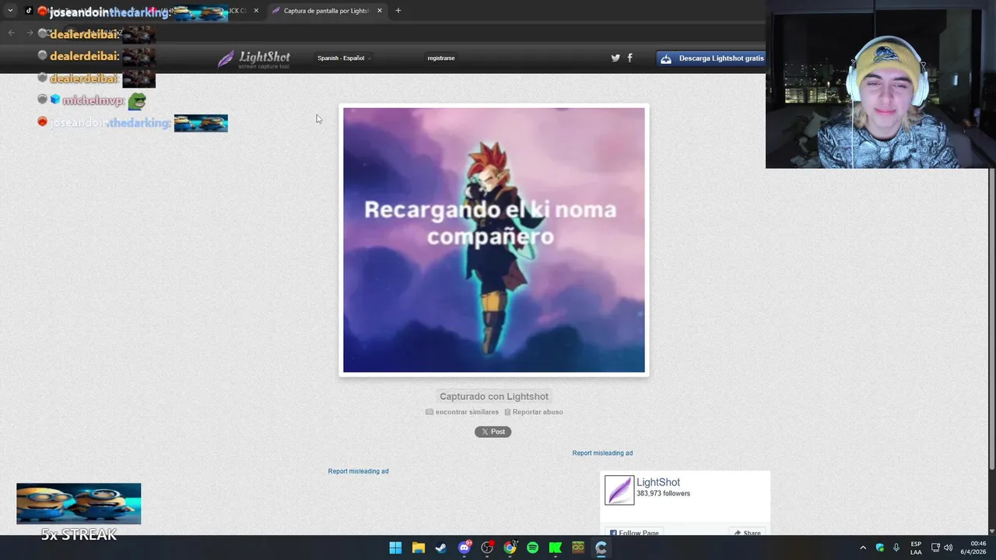Select the Captura de pantalla por Lightshot tab

325,11
